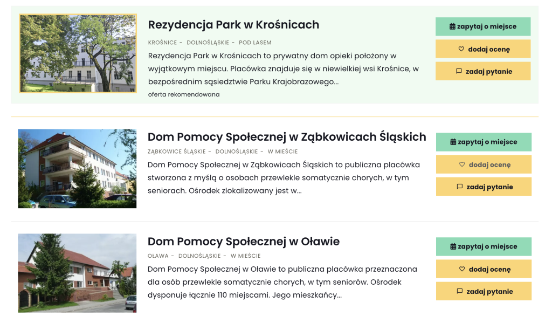Screen dimensions: 552x323
Task: Open Dom Pomocy Społecznej w Ząbkowicach Śląskich
Action: click(x=287, y=137)
